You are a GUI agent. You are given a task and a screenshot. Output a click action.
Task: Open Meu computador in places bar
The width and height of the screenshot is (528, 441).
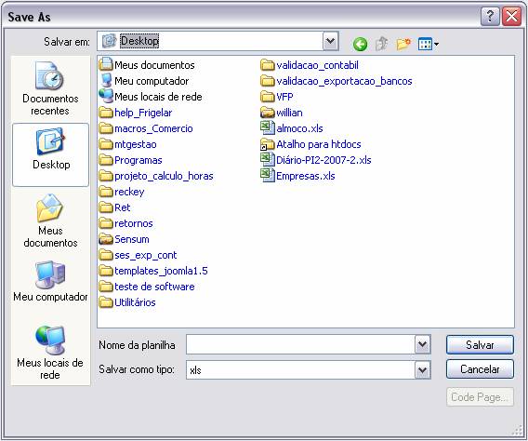(x=50, y=282)
